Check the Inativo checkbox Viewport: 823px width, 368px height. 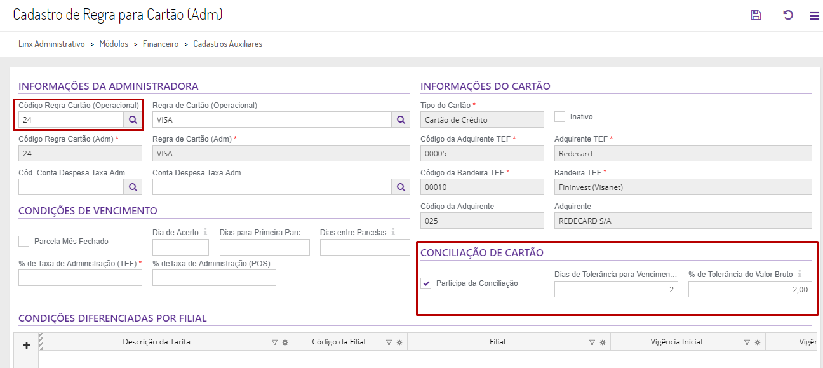(559, 117)
